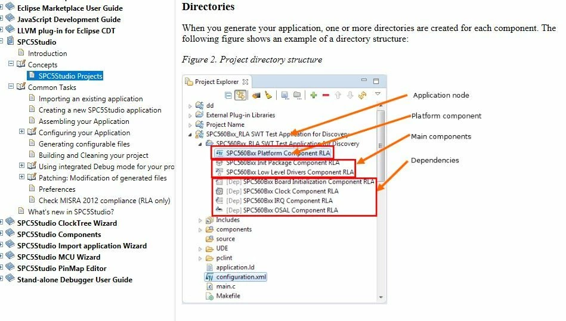This screenshot has width=566, height=321.
Task: Click the save icon in Project Explorer toolbar
Action: [285, 95]
